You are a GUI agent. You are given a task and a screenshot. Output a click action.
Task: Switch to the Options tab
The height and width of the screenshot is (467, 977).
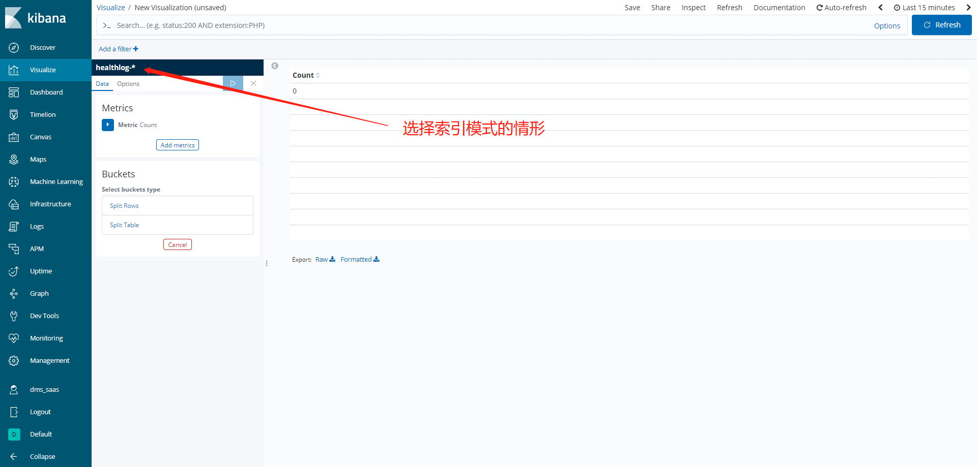pyautogui.click(x=128, y=84)
